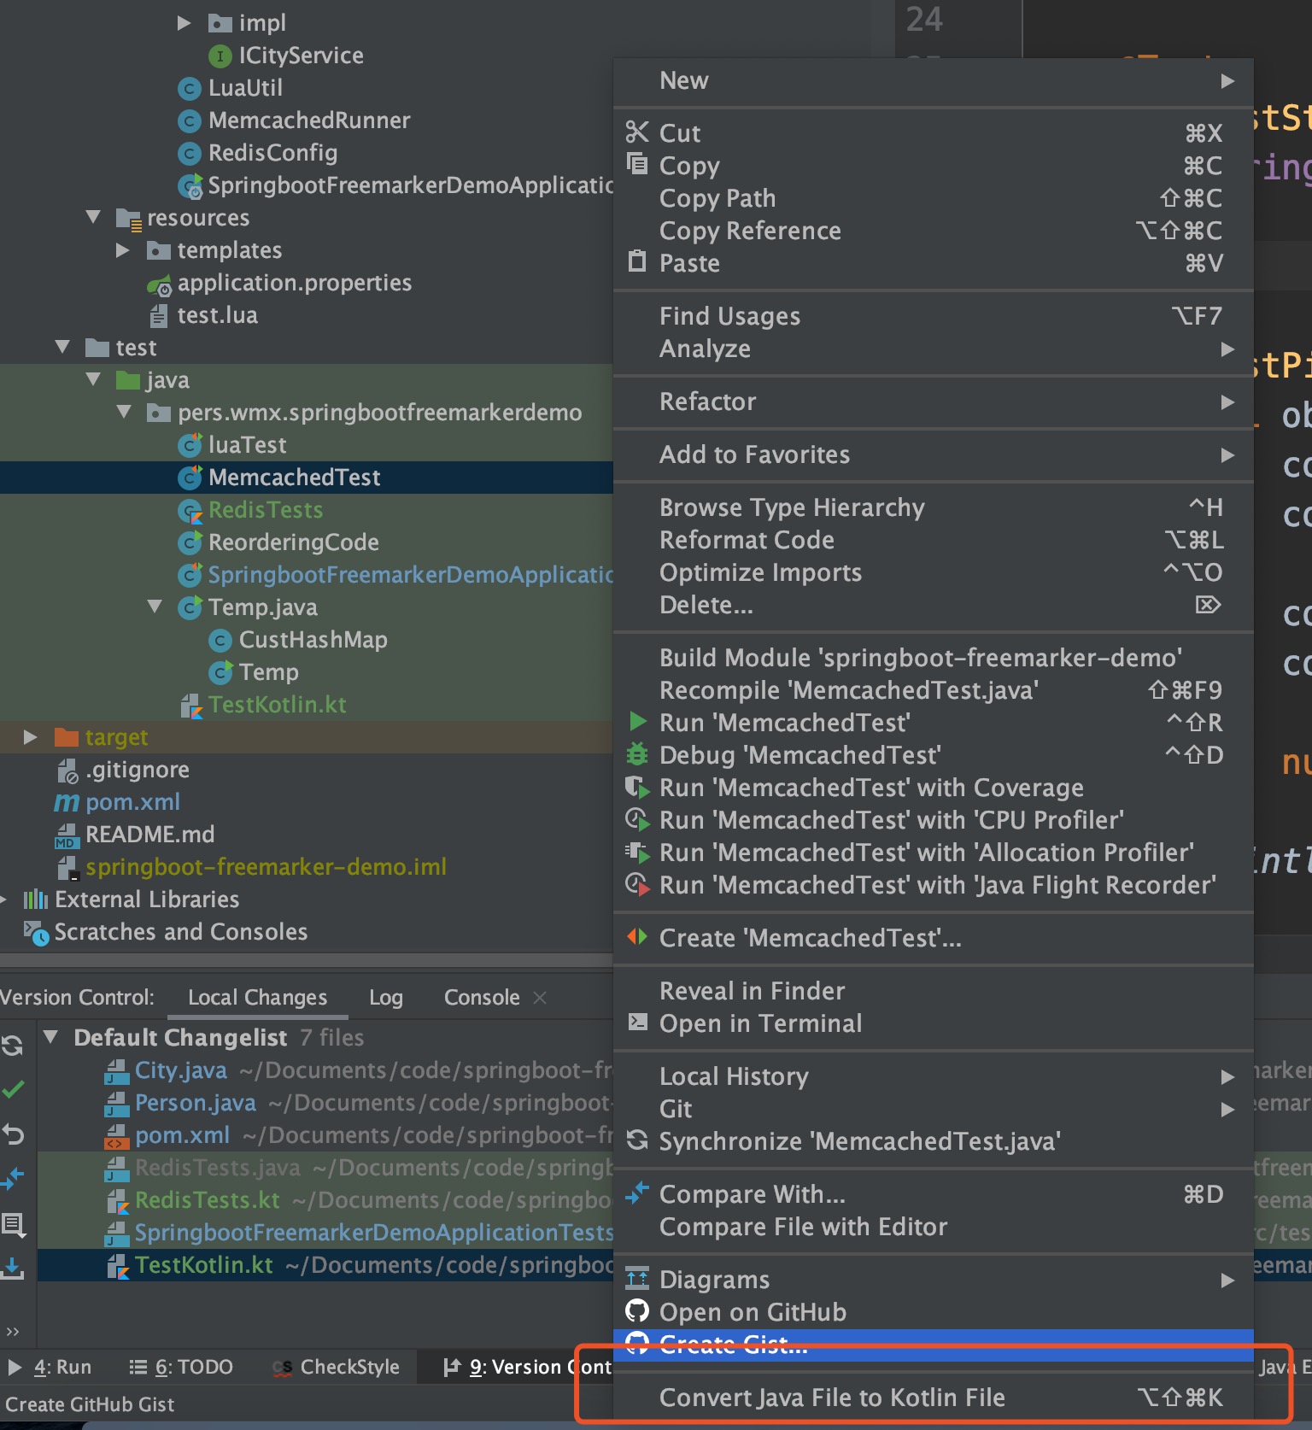
Task: Collapse the Default Changelist group
Action: [51, 1037]
